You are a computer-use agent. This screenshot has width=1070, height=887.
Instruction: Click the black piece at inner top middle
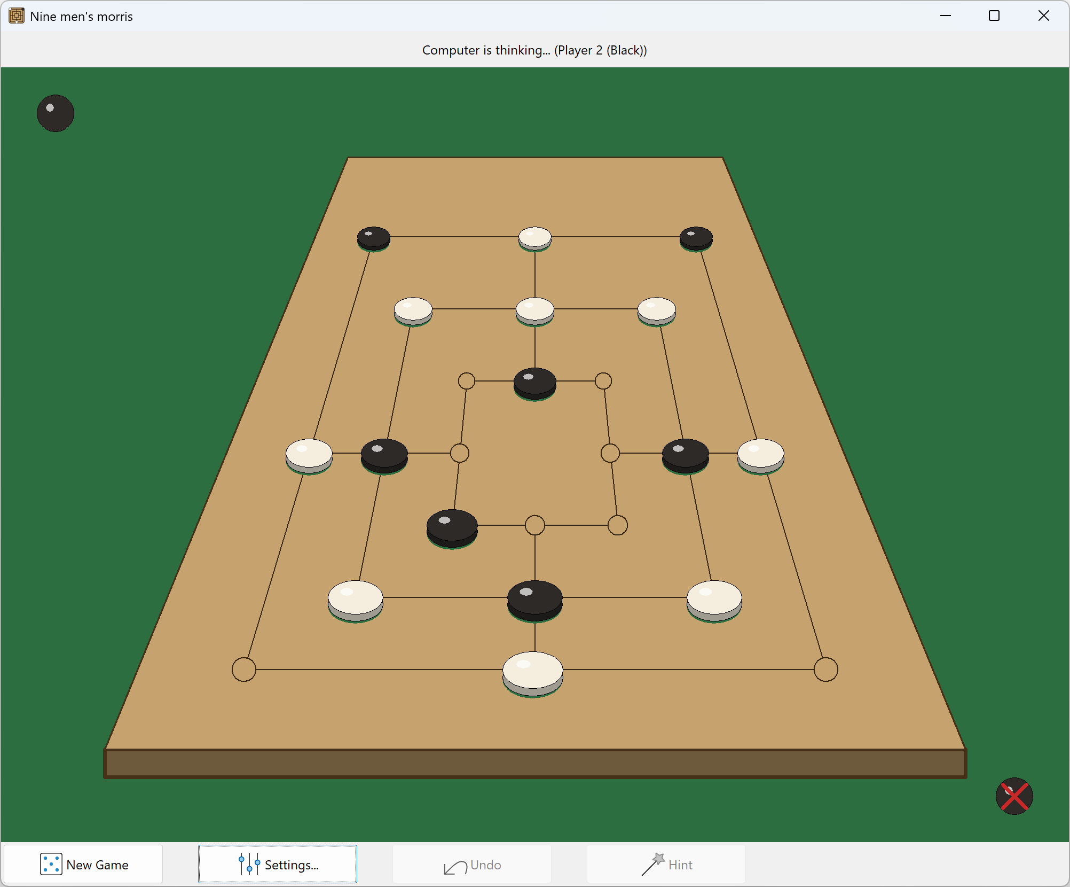point(535,384)
